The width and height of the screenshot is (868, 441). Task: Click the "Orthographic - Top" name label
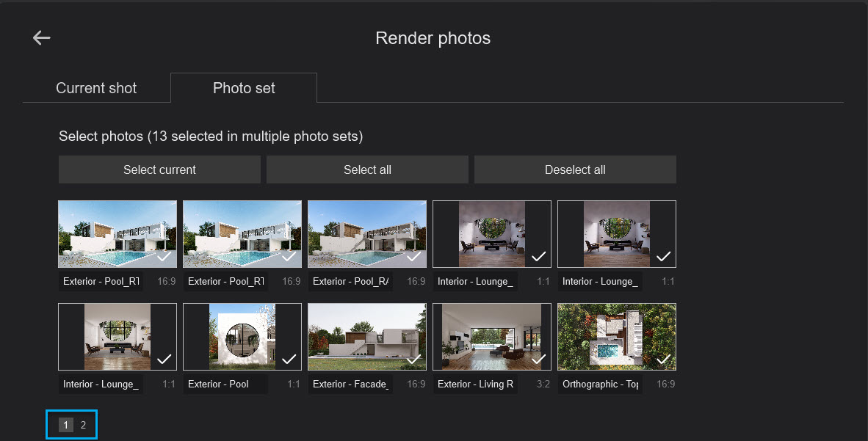[599, 384]
